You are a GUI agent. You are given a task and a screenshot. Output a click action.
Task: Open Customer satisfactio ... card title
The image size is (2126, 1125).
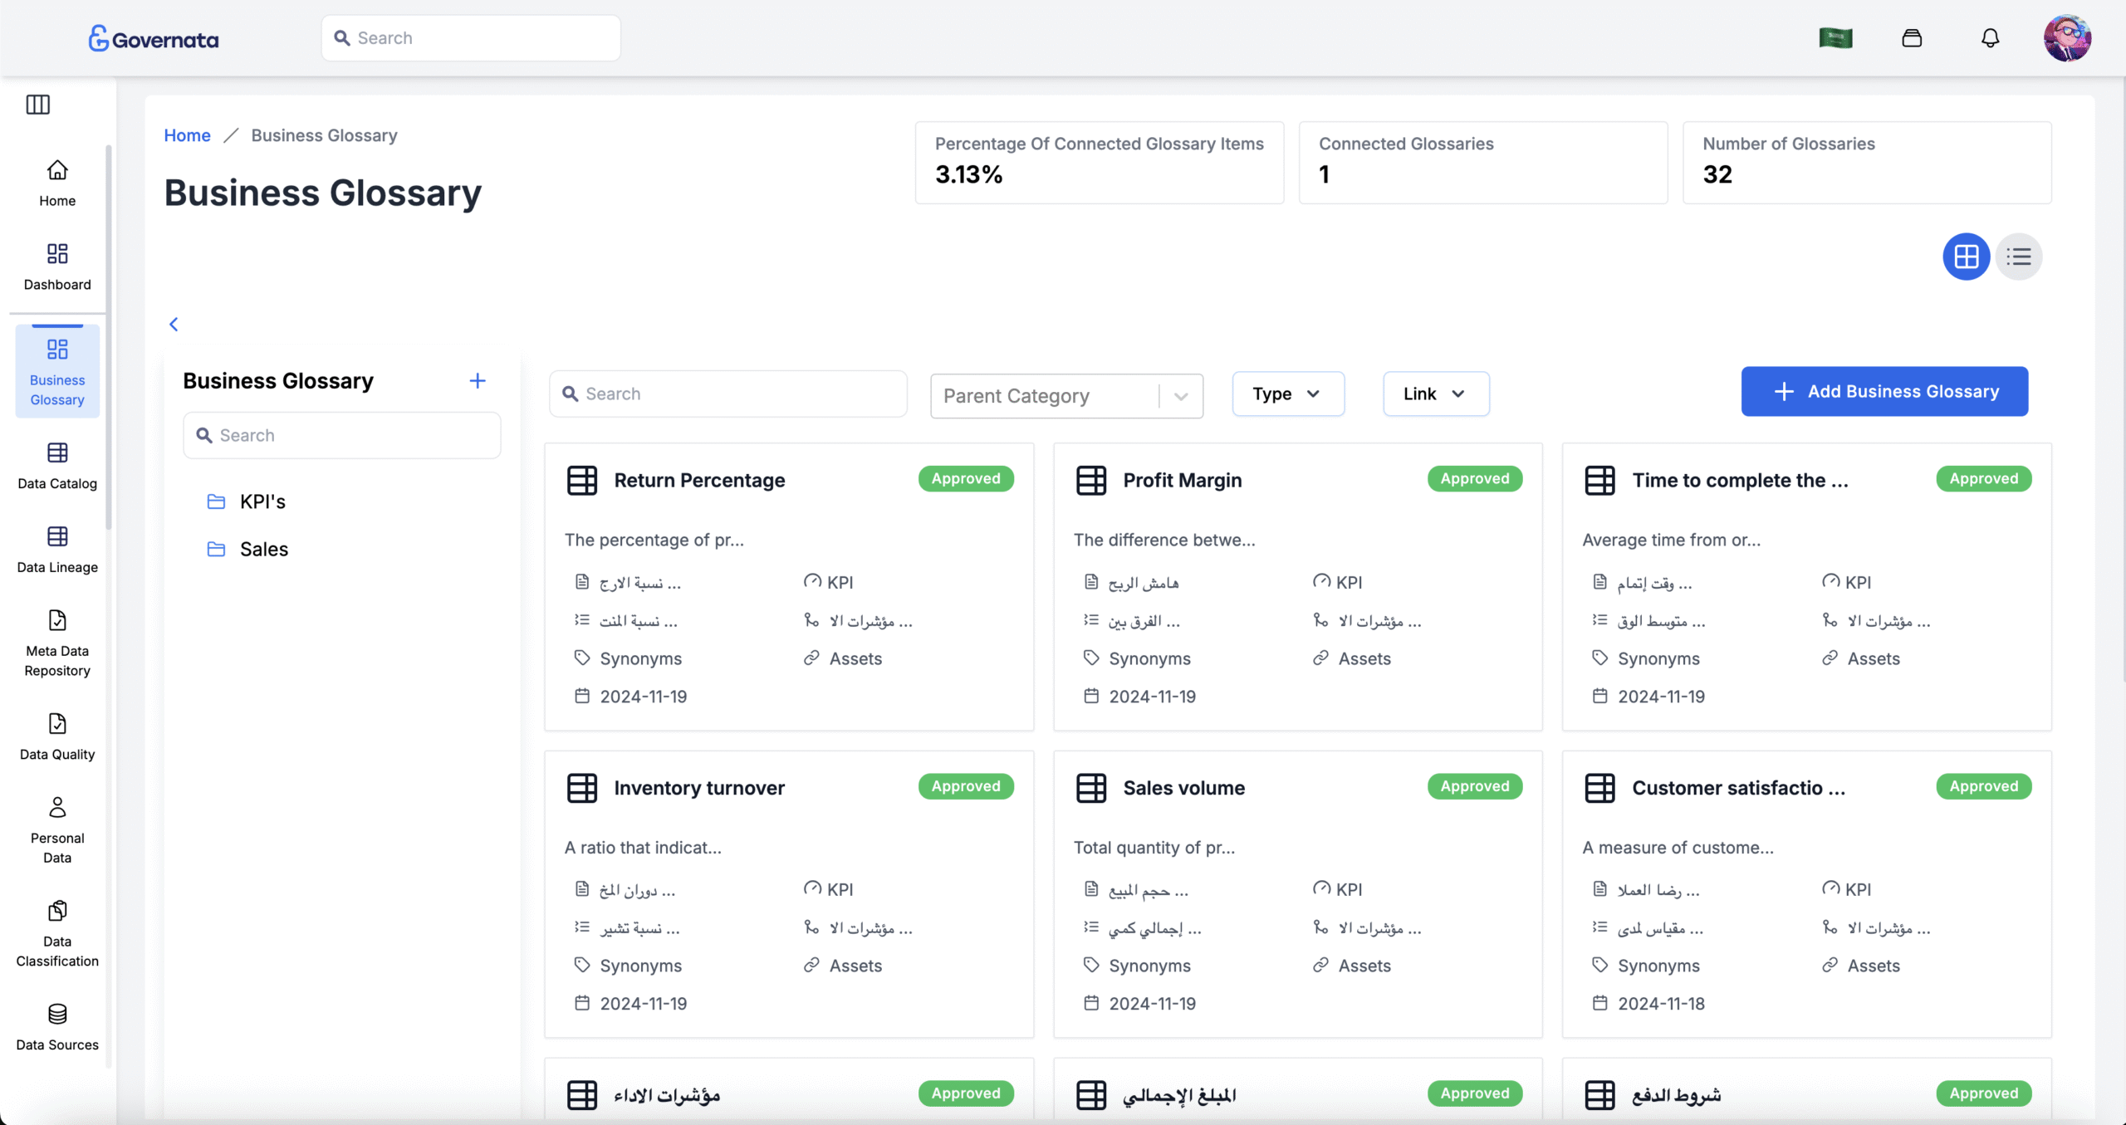pyautogui.click(x=1738, y=788)
